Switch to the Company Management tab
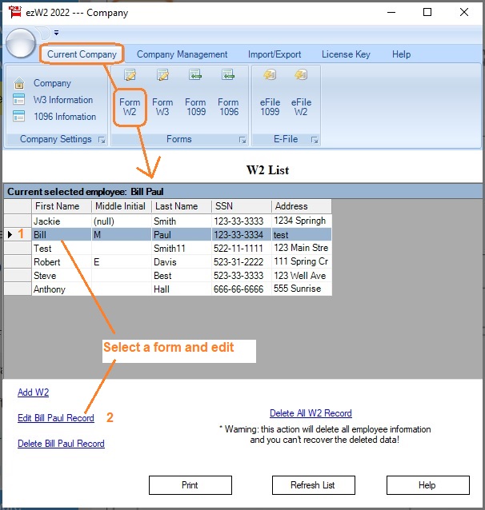This screenshot has width=485, height=510. tap(182, 54)
